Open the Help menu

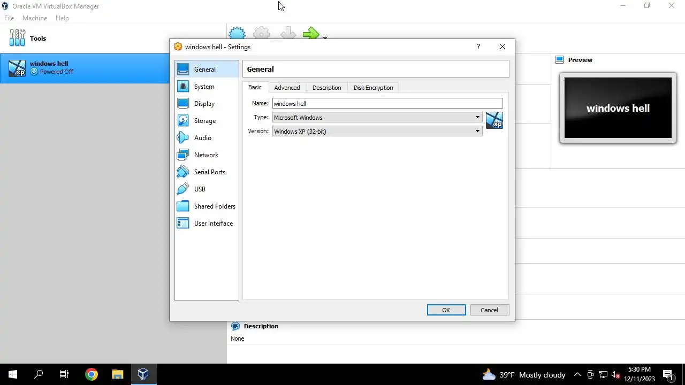pos(62,18)
